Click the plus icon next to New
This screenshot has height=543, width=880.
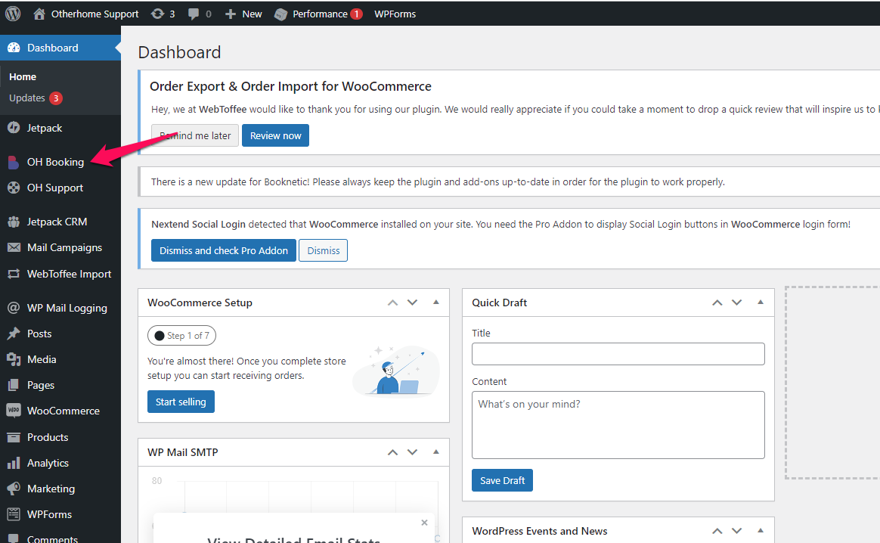pos(230,14)
